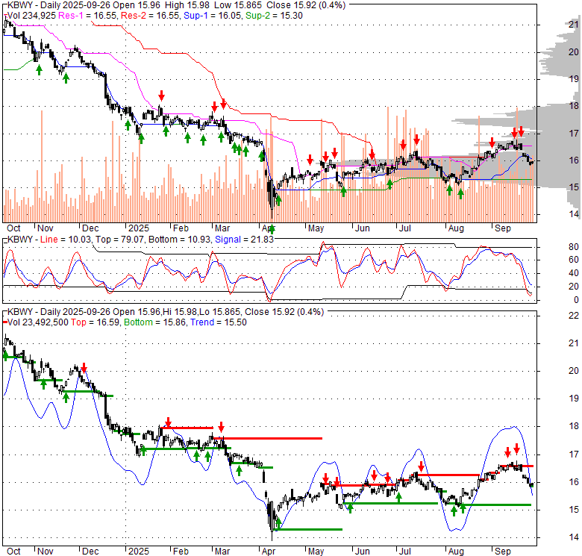Click the 0 level on the oscillator scale
Screen dimensions: 582x556
[x=576, y=300]
